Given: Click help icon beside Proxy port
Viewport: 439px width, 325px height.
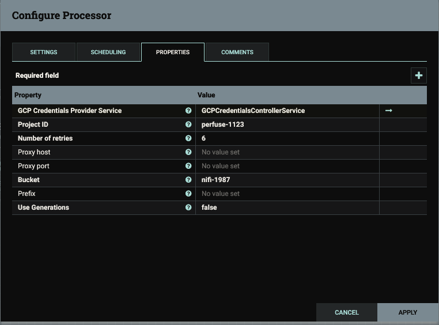Looking at the screenshot, I should (x=188, y=166).
